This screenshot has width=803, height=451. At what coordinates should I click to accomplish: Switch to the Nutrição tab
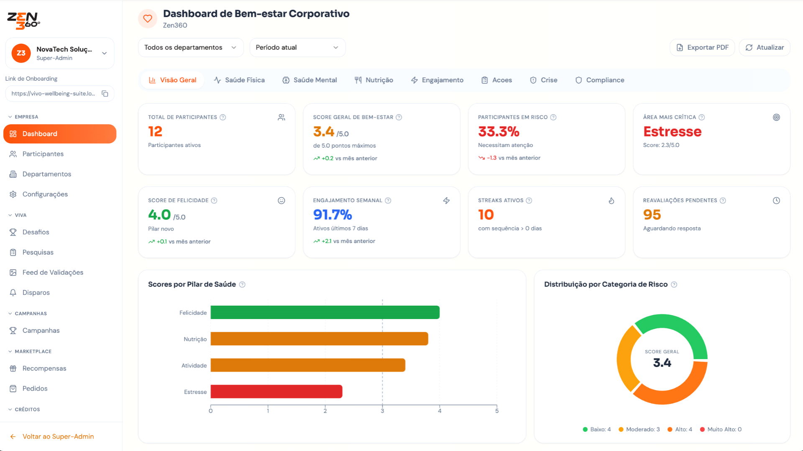374,80
